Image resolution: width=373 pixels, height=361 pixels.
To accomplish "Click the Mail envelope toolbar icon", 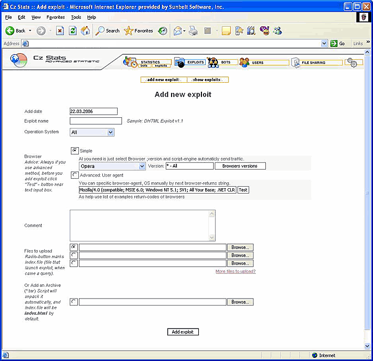I will pyautogui.click(x=177, y=31).
